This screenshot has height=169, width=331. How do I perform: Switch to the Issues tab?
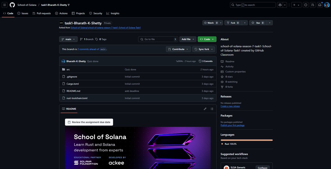point(23,13)
